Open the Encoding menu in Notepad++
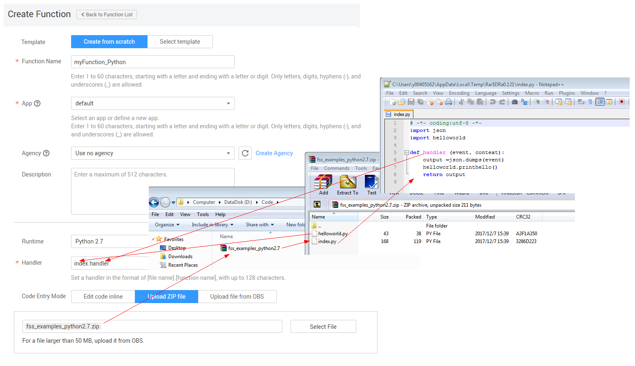The image size is (635, 366). 459,93
